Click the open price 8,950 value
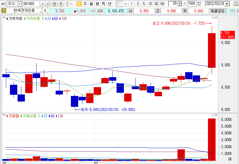Image resolution: width=239 pixels, height=164 pixels. (144, 11)
